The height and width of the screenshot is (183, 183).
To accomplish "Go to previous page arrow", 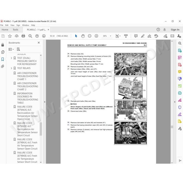I will pos(37,36).
